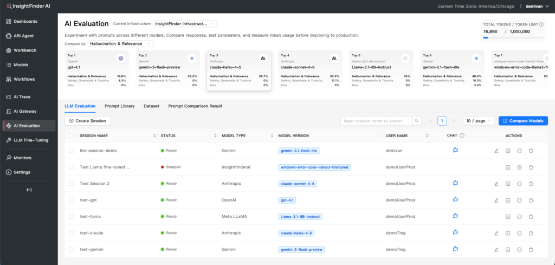Click the total tokens progress bar
The height and width of the screenshot is (265, 555).
513,37
